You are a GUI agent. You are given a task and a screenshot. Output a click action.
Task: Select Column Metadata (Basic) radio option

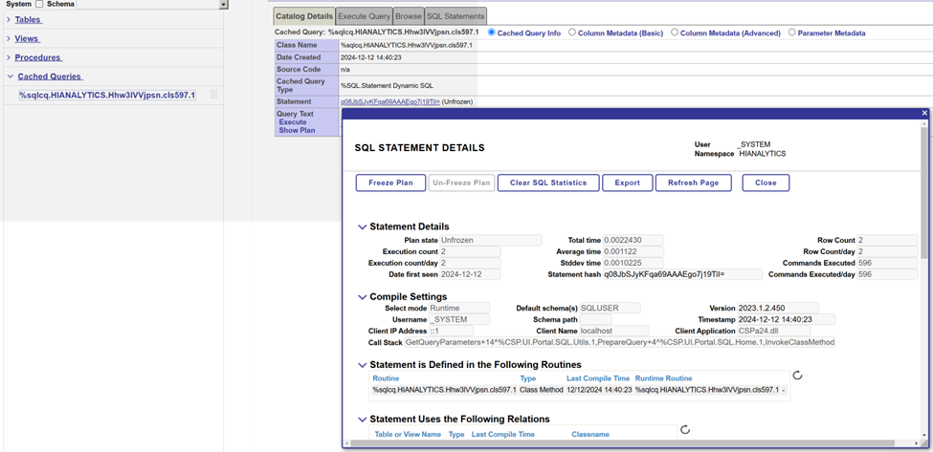point(572,32)
